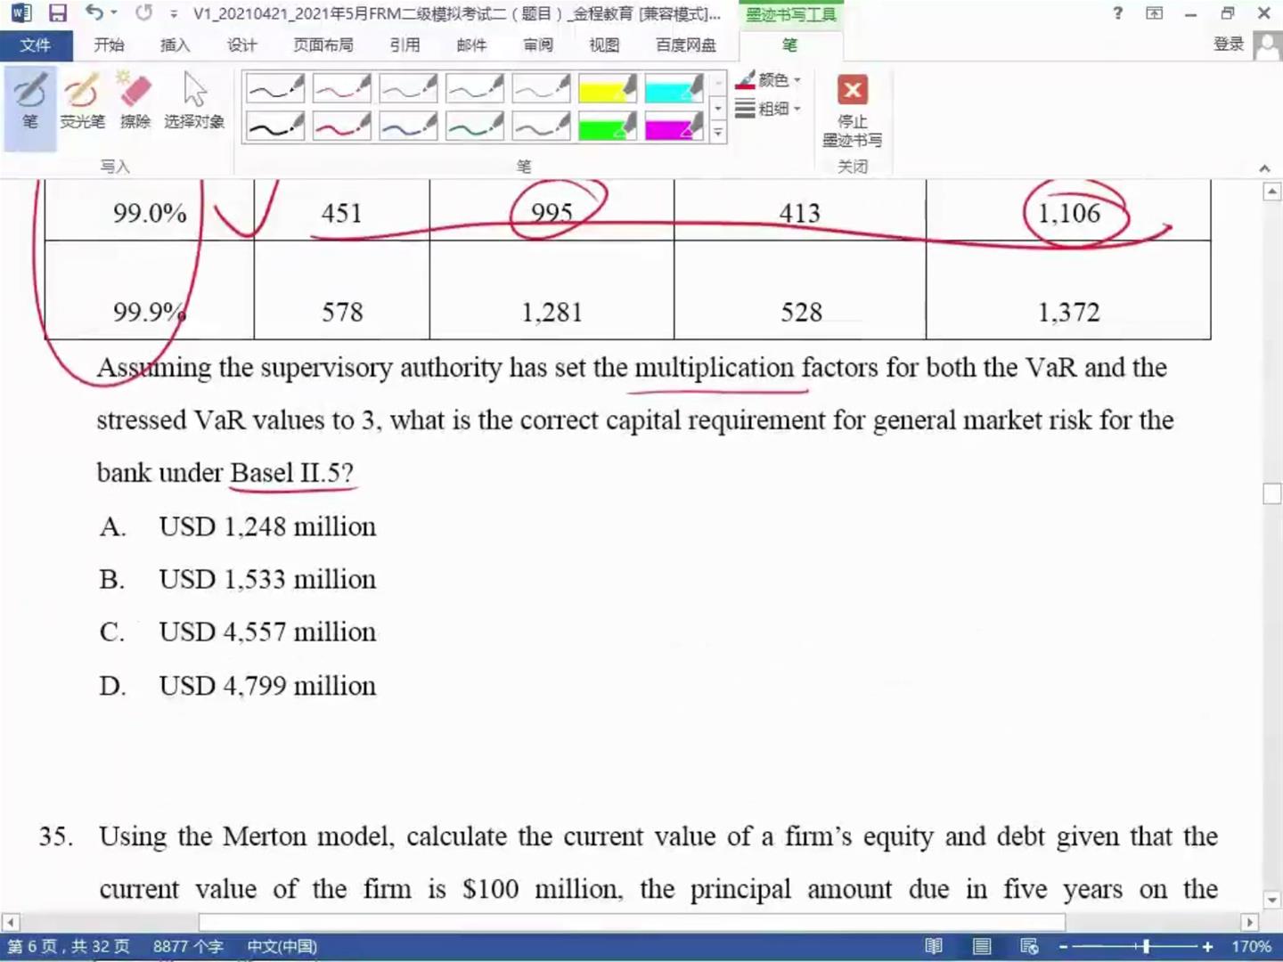This screenshot has height=962, width=1283.
Task: Click horizontal scrollbar right arrow
Action: coord(1249,922)
